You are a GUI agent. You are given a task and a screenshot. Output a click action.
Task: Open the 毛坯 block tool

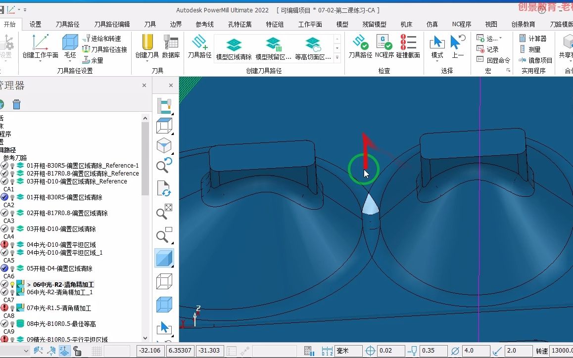(70, 46)
